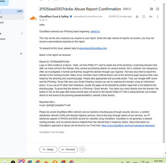Open the three-dot More menu for this message
The image size is (166, 163).
[157, 17]
